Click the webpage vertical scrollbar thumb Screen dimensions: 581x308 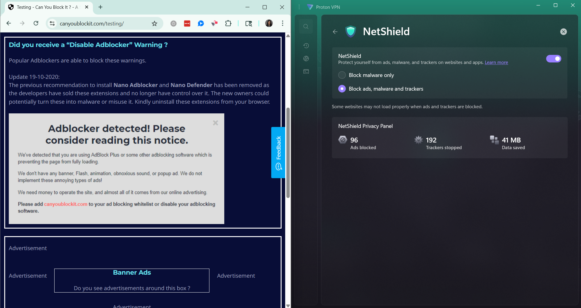[x=288, y=152]
